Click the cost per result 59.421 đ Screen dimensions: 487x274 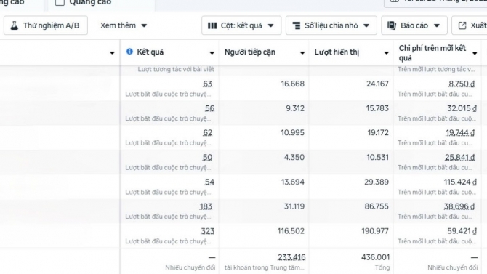click(x=462, y=231)
